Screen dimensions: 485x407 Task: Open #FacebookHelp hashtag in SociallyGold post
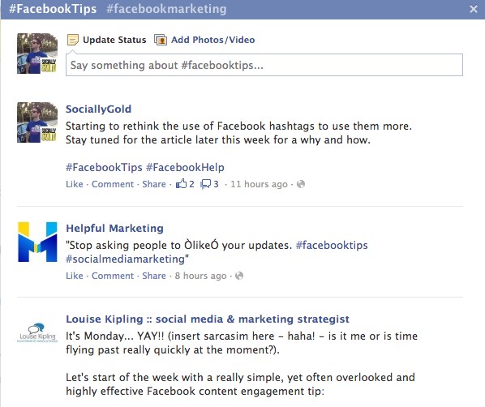coord(185,167)
